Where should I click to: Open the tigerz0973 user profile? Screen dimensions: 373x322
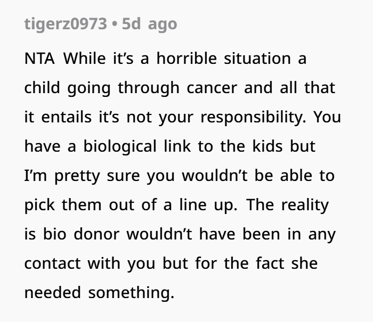[66, 24]
